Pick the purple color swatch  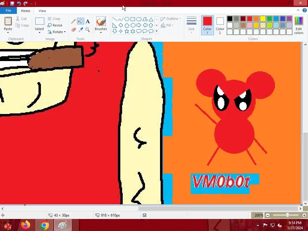click(x=289, y=19)
